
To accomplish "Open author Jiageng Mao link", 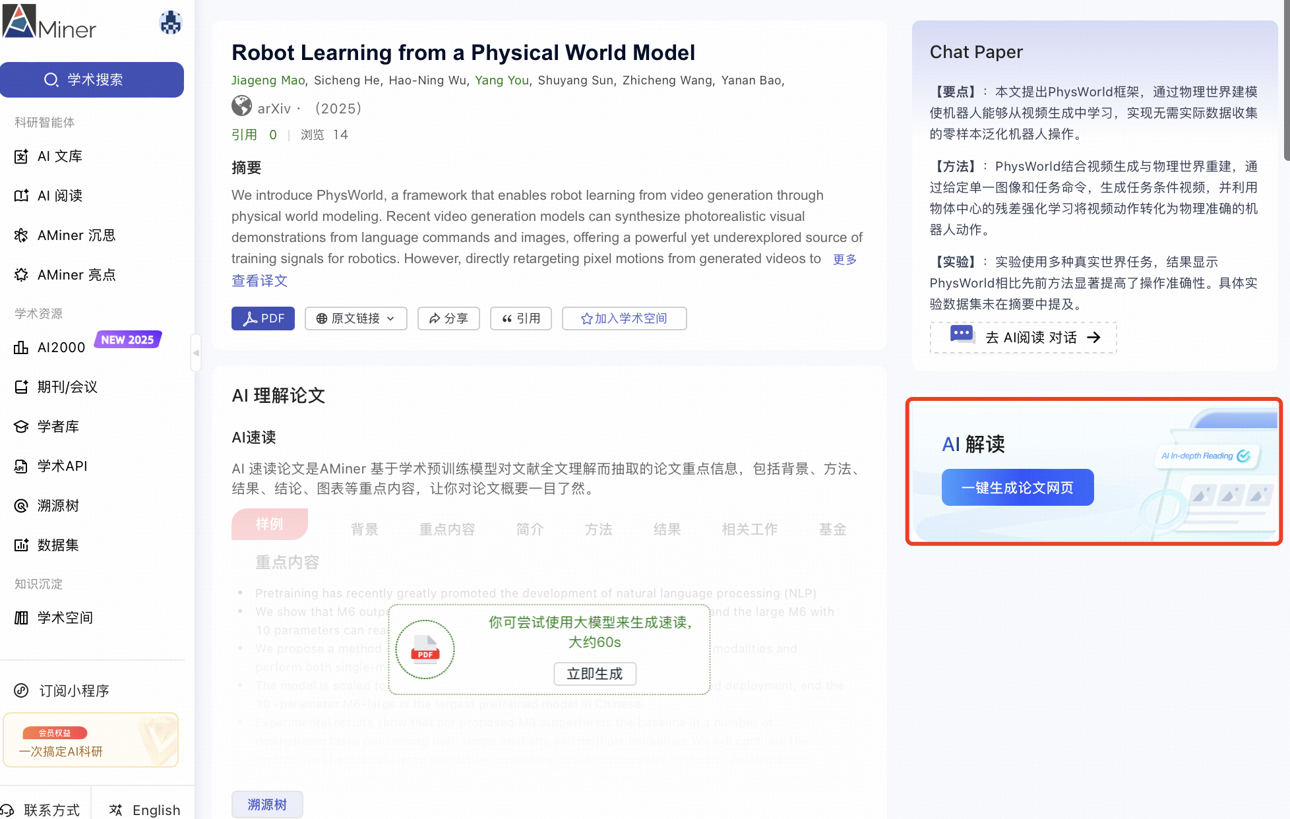I will pyautogui.click(x=268, y=80).
